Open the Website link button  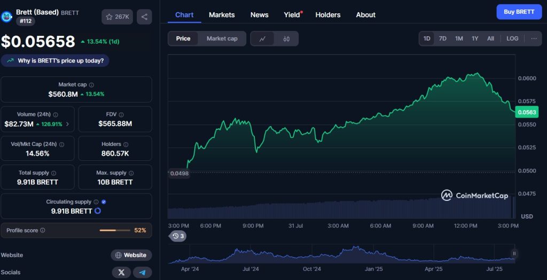131,255
